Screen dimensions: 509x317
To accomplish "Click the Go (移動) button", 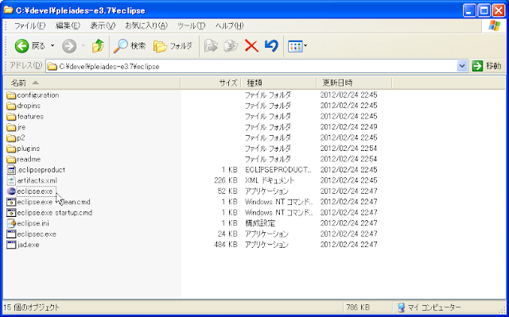I will (487, 66).
